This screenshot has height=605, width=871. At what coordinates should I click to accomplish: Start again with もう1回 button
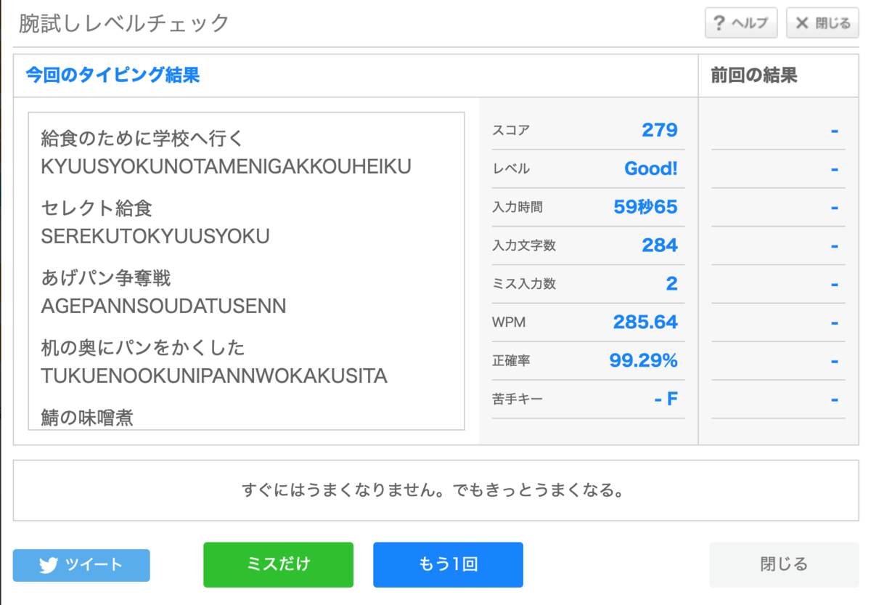(448, 564)
